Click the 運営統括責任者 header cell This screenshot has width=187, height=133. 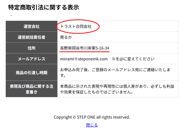(x=32, y=37)
